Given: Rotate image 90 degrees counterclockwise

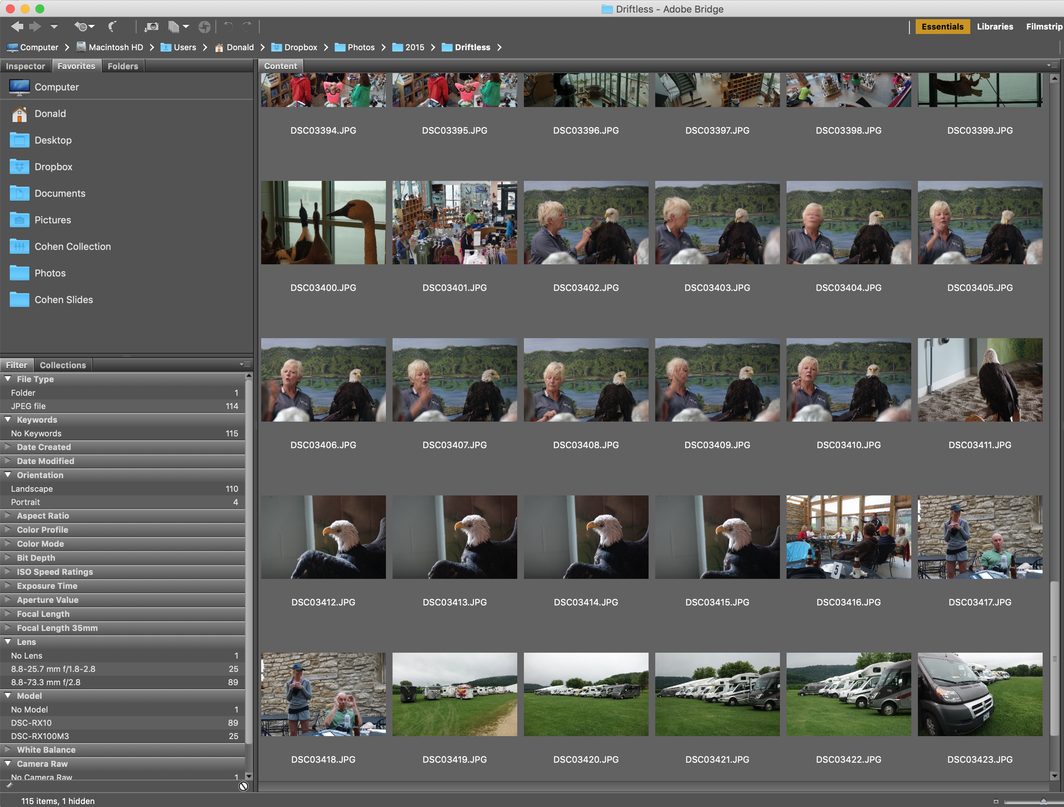Looking at the screenshot, I should 228,27.
